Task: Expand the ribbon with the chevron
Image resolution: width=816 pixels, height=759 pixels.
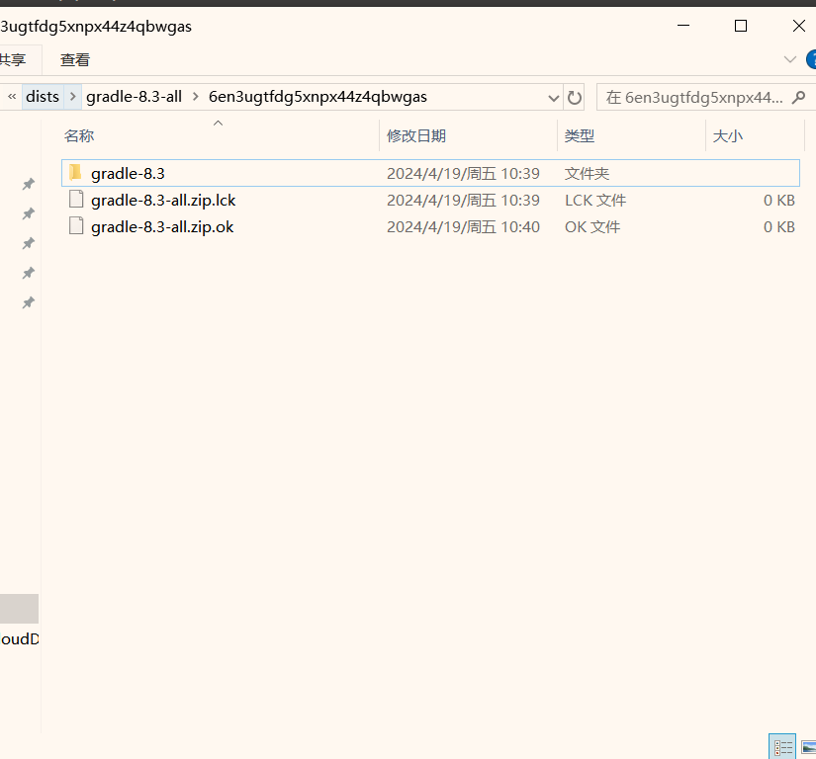Action: 790,59
